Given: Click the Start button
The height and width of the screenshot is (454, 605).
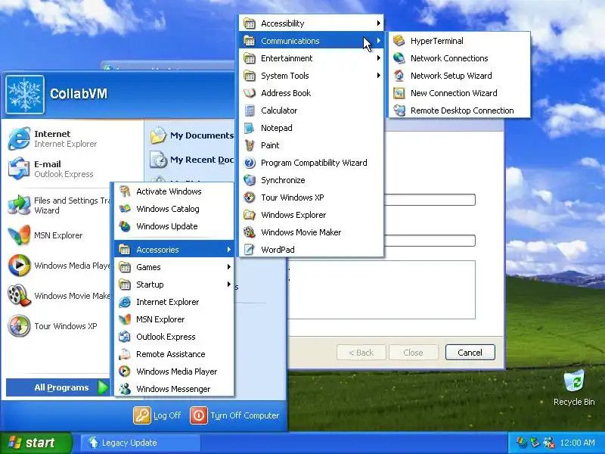Looking at the screenshot, I should point(36,443).
